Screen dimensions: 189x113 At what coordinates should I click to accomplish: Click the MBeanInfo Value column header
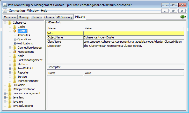coord(134,28)
